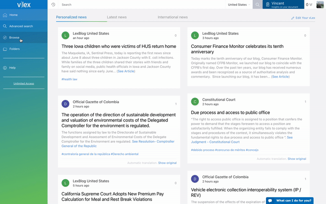Click LexBlog avatar on Iowa children article
326x204 pixels.
(x=66, y=35)
